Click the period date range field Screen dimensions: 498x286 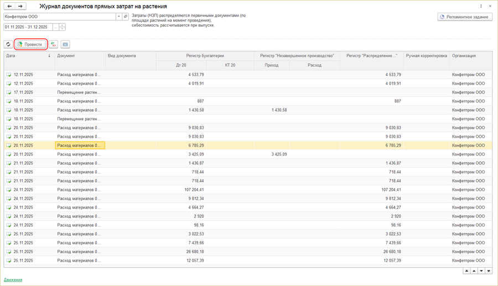28,27
